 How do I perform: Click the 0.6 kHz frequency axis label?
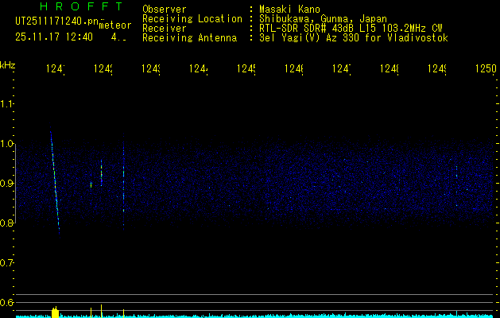pyautogui.click(x=7, y=302)
